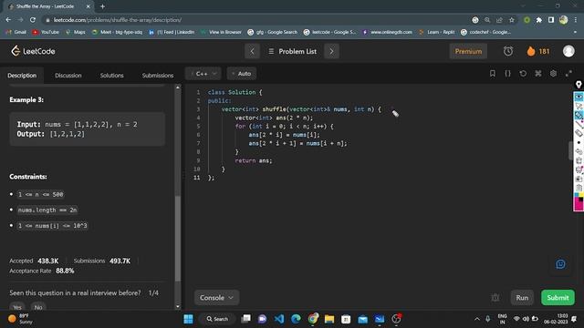This screenshot has width=584, height=328.
Task: Go to previous problem arrow
Action: tap(252, 51)
